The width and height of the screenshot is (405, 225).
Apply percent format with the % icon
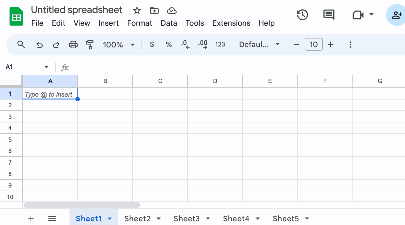(x=169, y=45)
